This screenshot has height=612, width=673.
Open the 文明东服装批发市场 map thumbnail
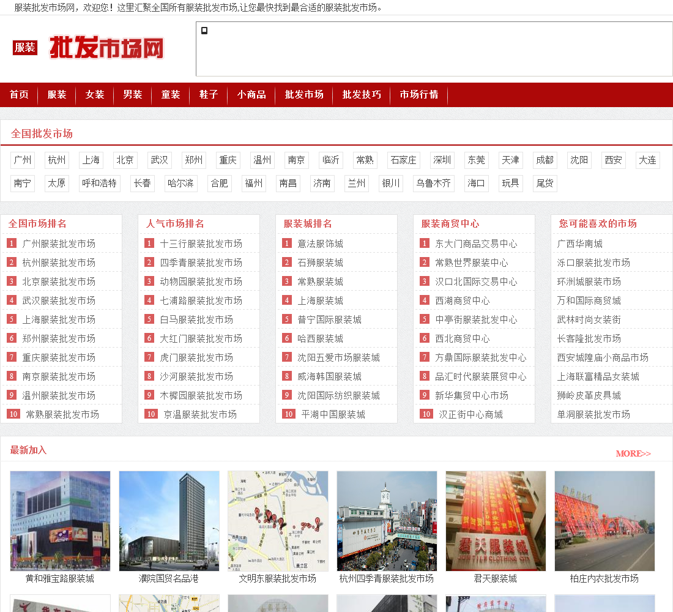point(278,521)
